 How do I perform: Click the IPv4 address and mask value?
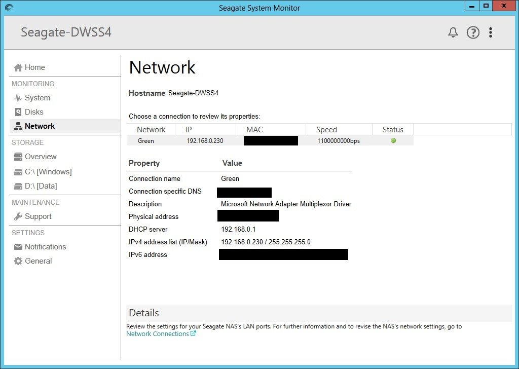(266, 242)
